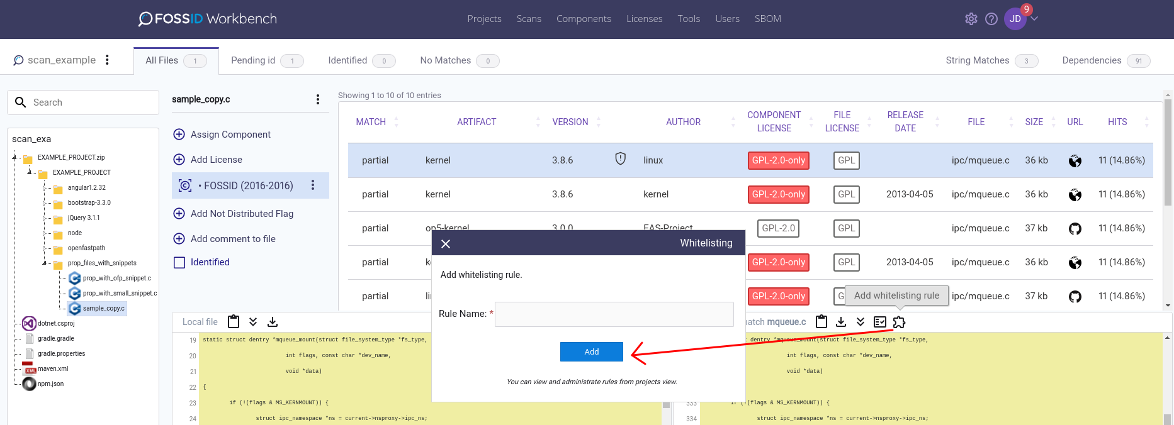Switch to the No Matches tab
This screenshot has height=425, width=1174.
pos(460,60)
